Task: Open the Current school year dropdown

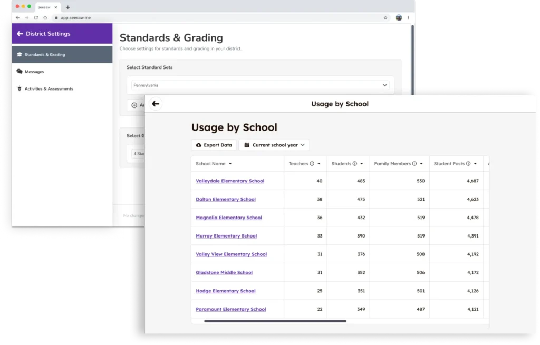Action: tap(274, 145)
